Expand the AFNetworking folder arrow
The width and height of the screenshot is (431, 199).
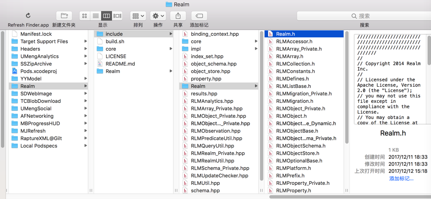click(86, 116)
